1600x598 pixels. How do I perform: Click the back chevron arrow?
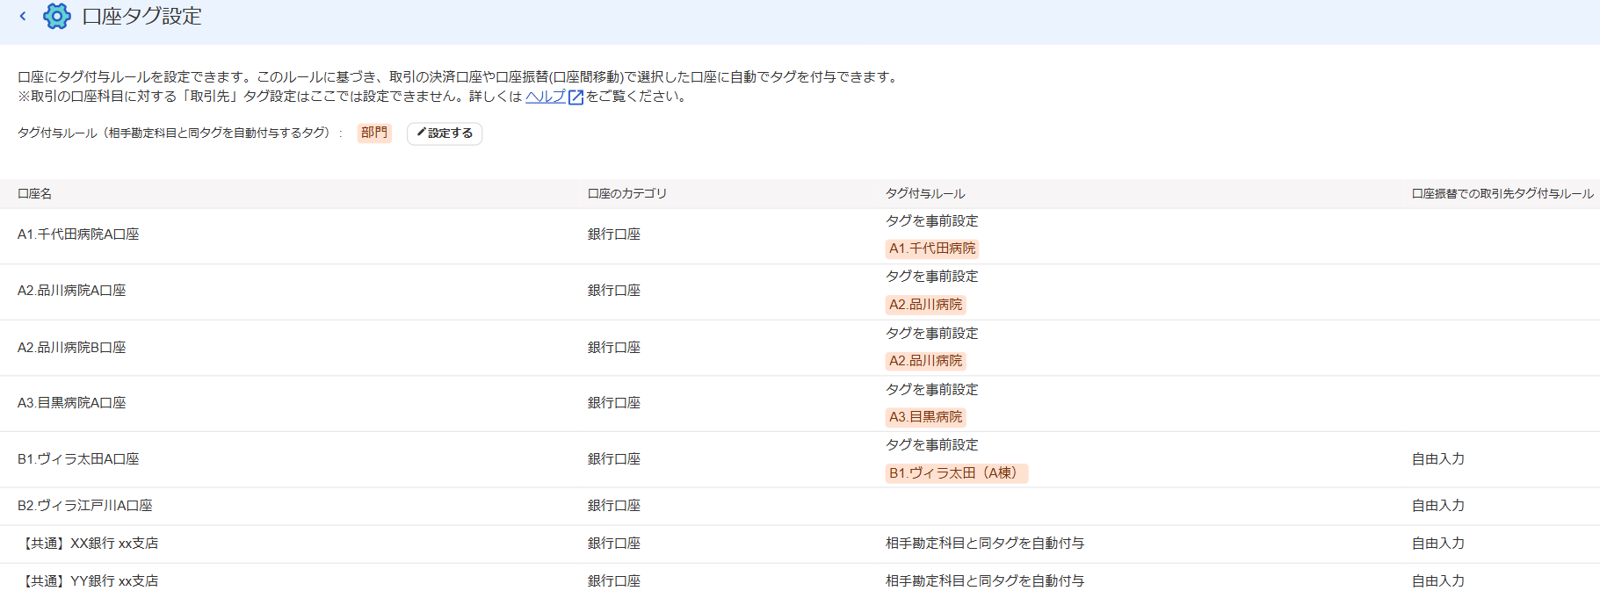pyautogui.click(x=23, y=16)
